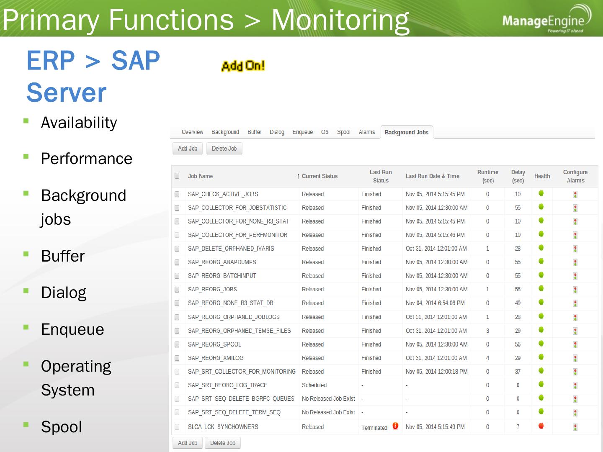Click green health dot for SAP_REORG_JOBS

(x=541, y=288)
